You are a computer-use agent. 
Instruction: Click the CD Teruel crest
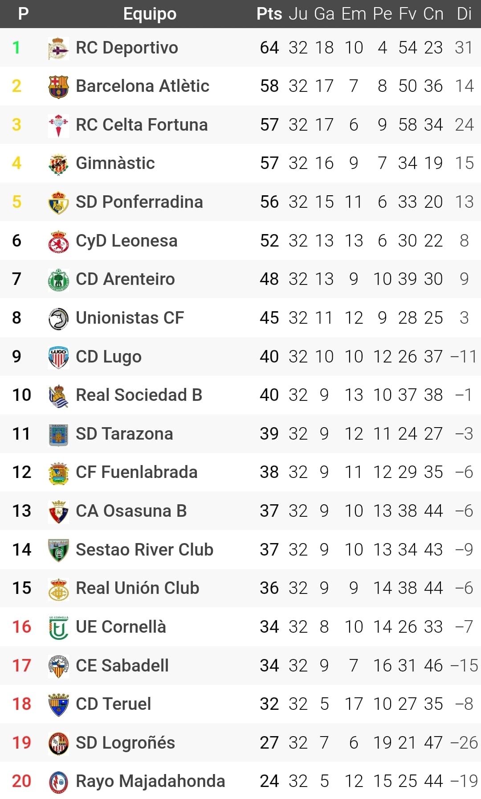58,704
